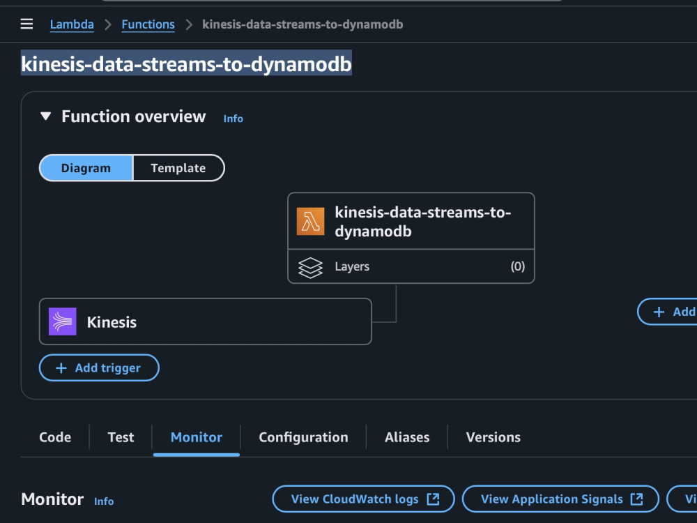Select the kinesis-data-streams-to-dynamodb function box
This screenshot has width=697, height=523.
411,221
